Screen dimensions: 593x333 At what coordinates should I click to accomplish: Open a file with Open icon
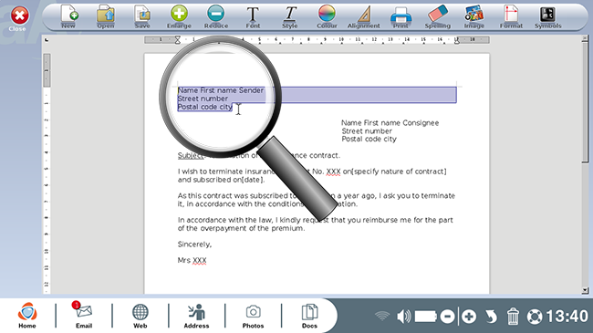[106, 16]
